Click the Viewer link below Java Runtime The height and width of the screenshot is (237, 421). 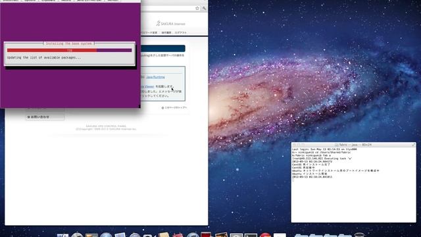click(x=147, y=86)
